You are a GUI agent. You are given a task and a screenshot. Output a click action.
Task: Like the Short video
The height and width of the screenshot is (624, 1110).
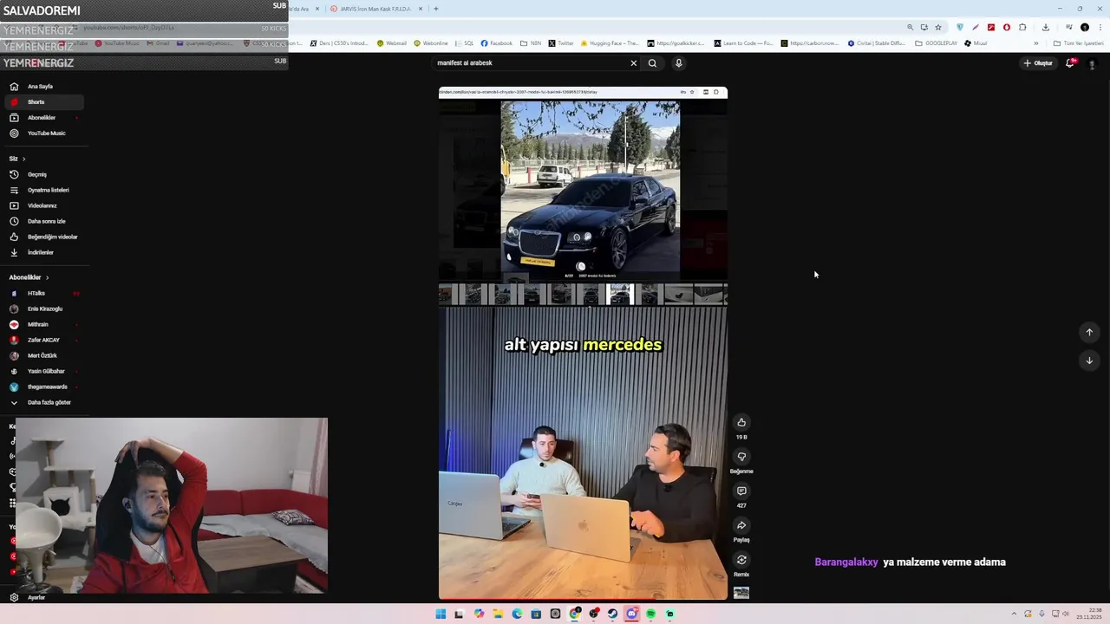click(741, 422)
